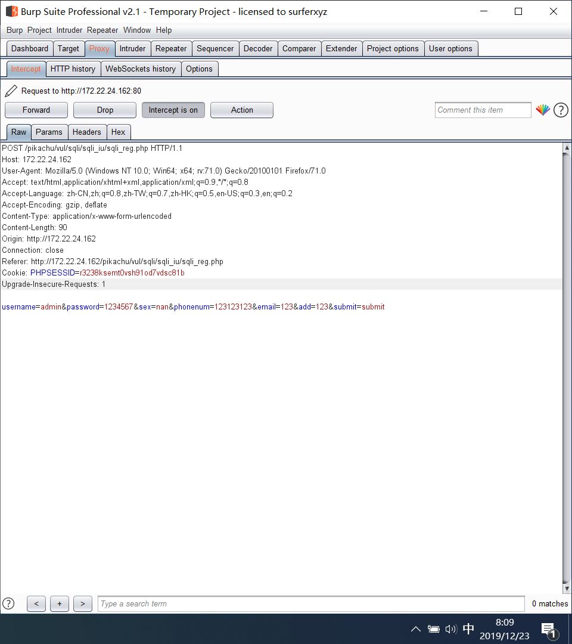Click the phonenum=123123123 parameter

point(213,307)
